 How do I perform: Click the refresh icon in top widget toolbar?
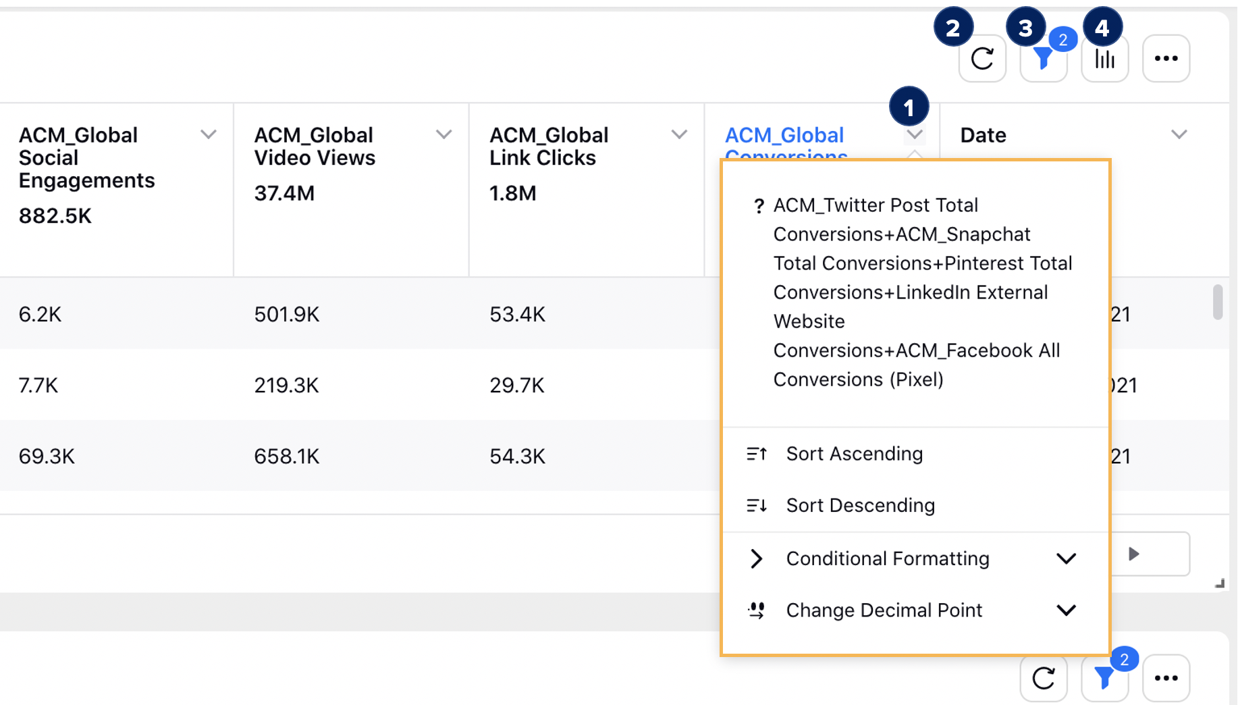[x=982, y=59]
